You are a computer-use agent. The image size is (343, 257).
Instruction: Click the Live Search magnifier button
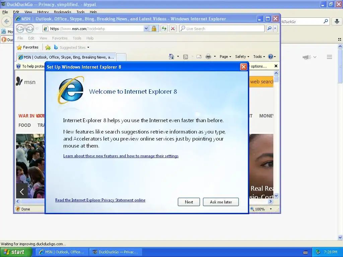[270, 28]
